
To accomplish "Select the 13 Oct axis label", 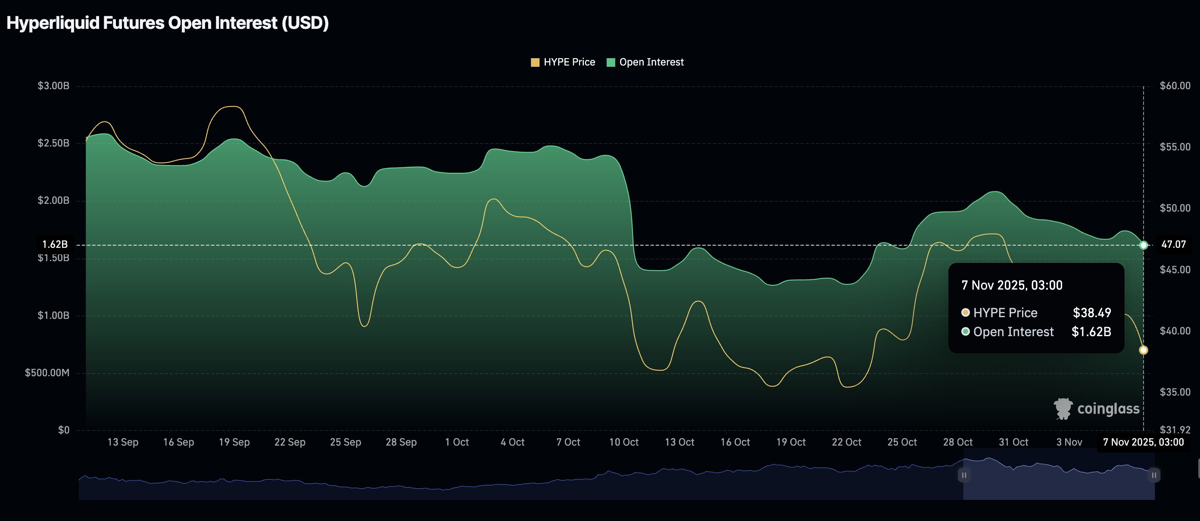I will (x=679, y=442).
